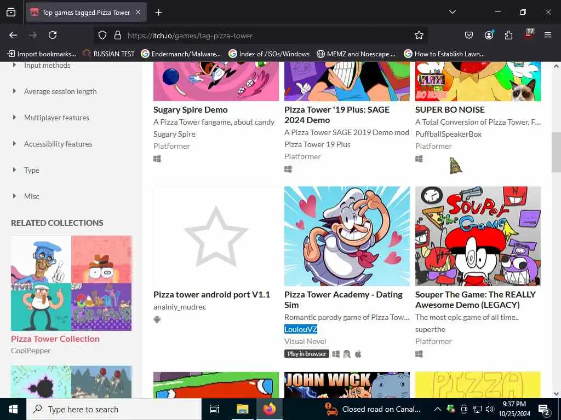Open the Closed road on Canal news widget
Screen dimensions: 561x420
click(373, 409)
